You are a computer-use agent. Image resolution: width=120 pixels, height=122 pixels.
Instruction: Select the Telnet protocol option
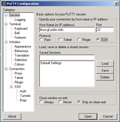(60, 39)
